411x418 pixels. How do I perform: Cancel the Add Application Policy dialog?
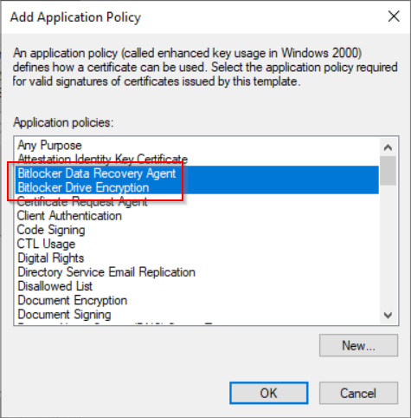(358, 393)
